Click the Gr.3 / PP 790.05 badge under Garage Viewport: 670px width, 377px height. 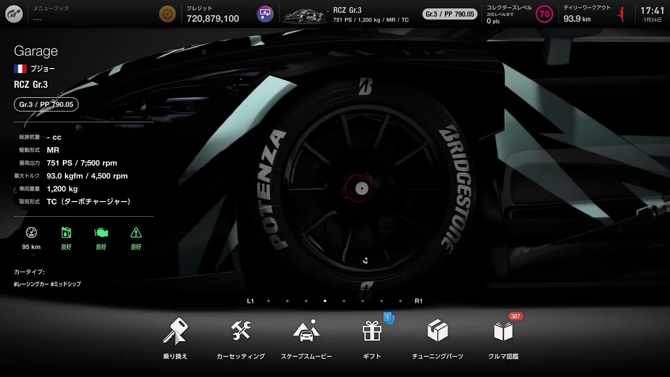(46, 105)
